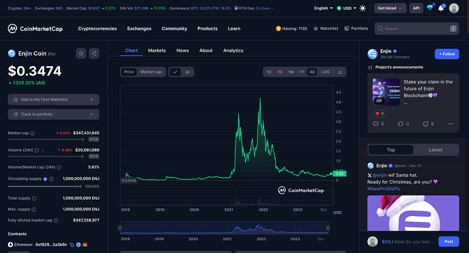Image resolution: width=469 pixels, height=253 pixels.
Task: Open more options on announcement
Action: tap(451, 124)
